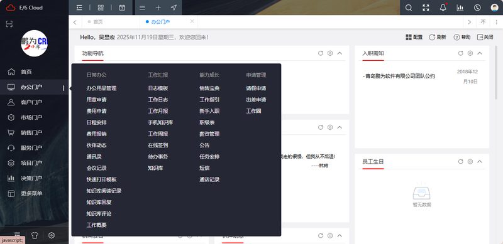
Task: Open 销售宝典 in the flyout menu
Action: coord(209,88)
